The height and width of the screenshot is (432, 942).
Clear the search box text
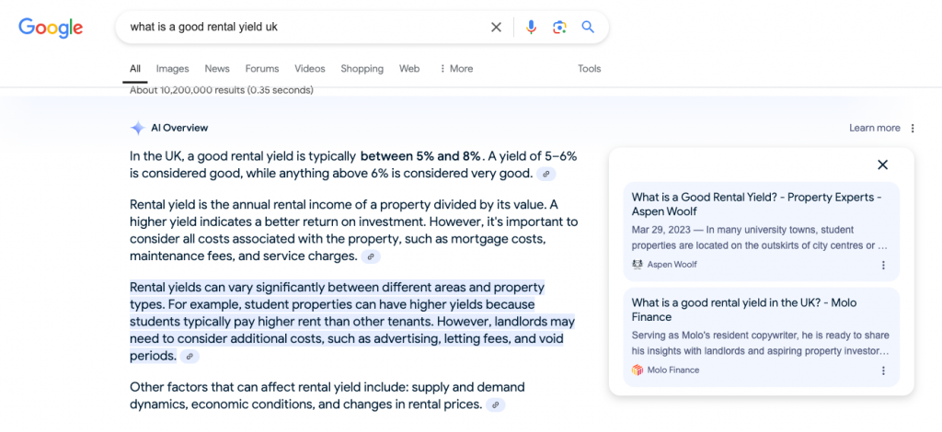pos(496,28)
